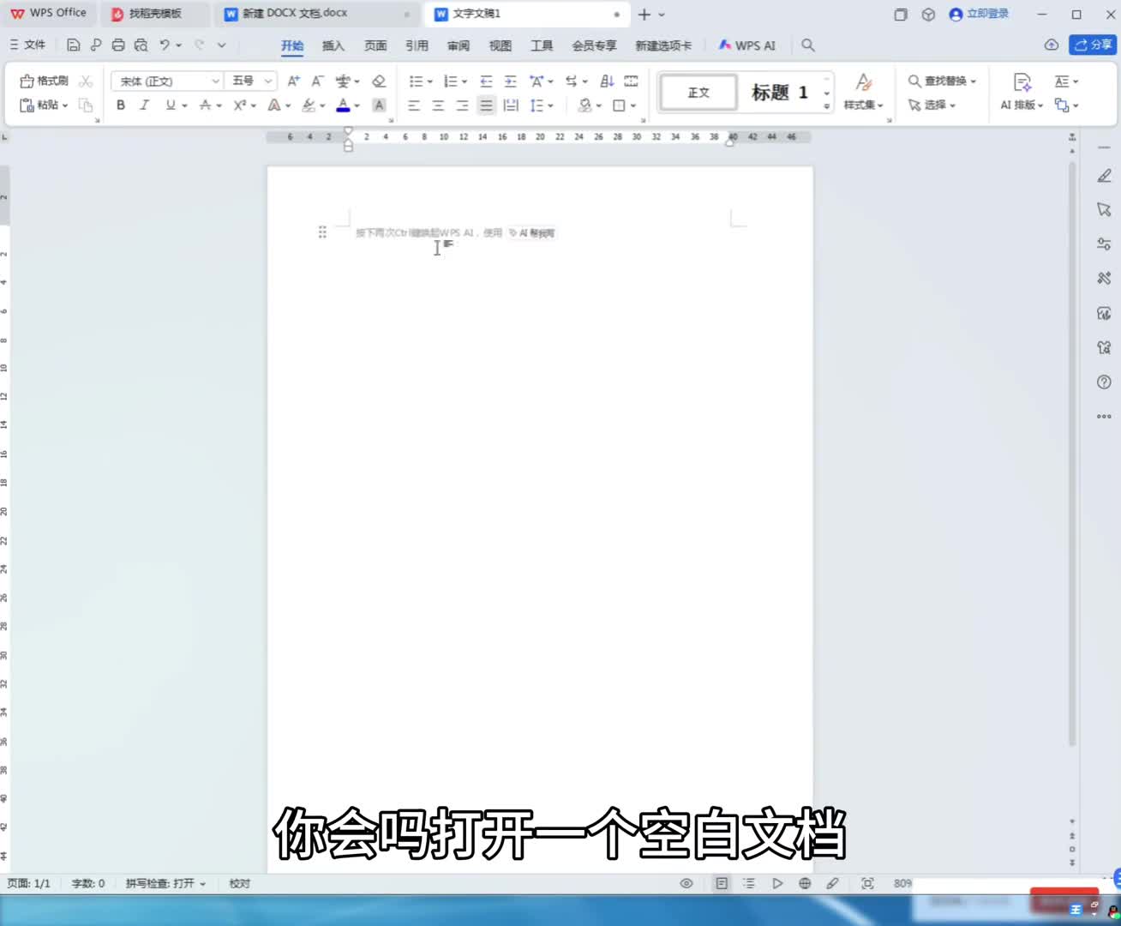
Task: Click the print icon in quick access bar
Action: pyautogui.click(x=118, y=45)
